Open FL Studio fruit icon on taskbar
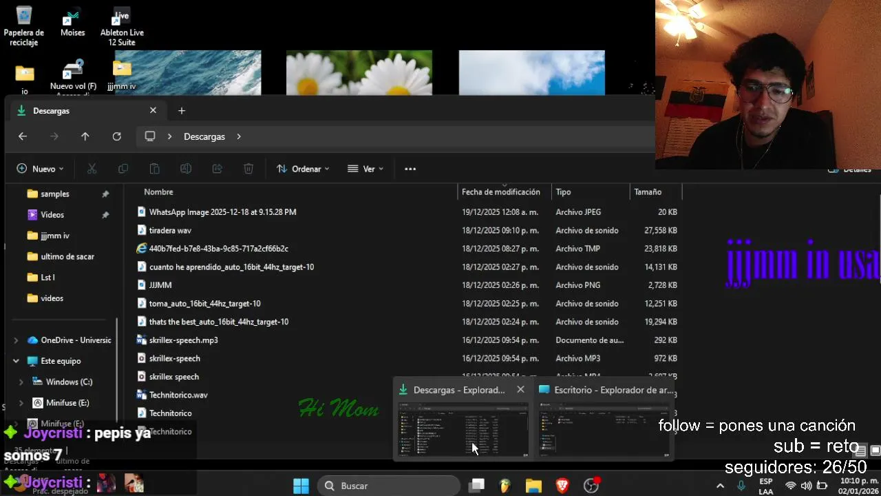This screenshot has height=496, width=881. click(505, 486)
